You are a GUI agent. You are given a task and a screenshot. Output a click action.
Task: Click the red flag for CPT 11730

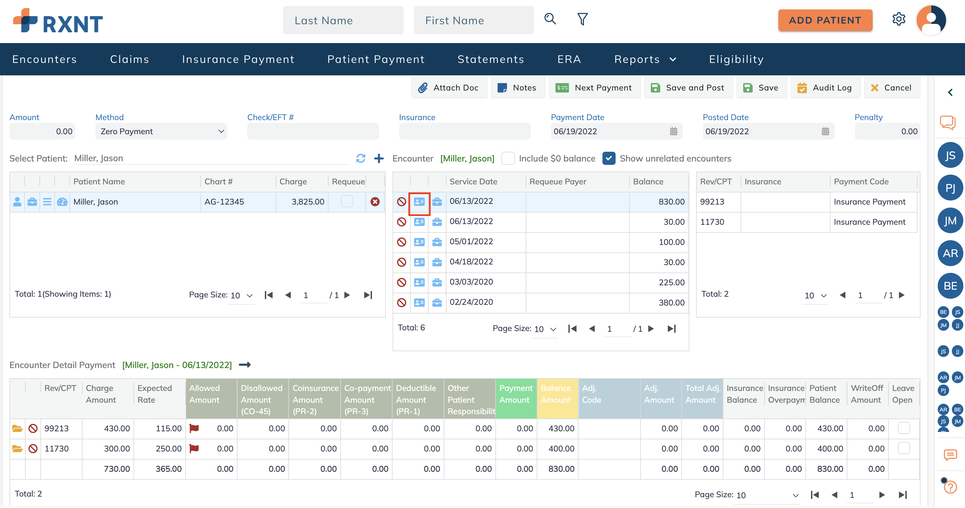point(194,448)
